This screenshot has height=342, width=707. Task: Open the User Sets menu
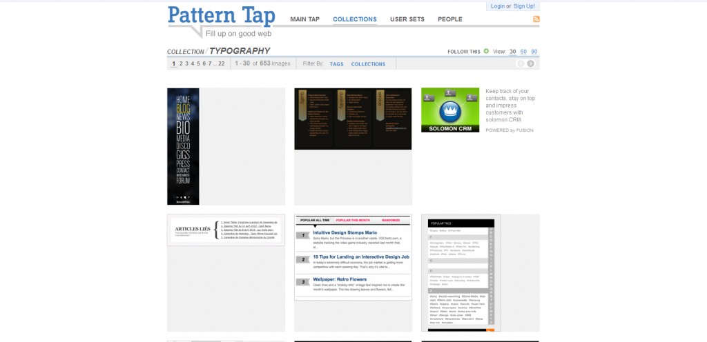click(x=407, y=19)
